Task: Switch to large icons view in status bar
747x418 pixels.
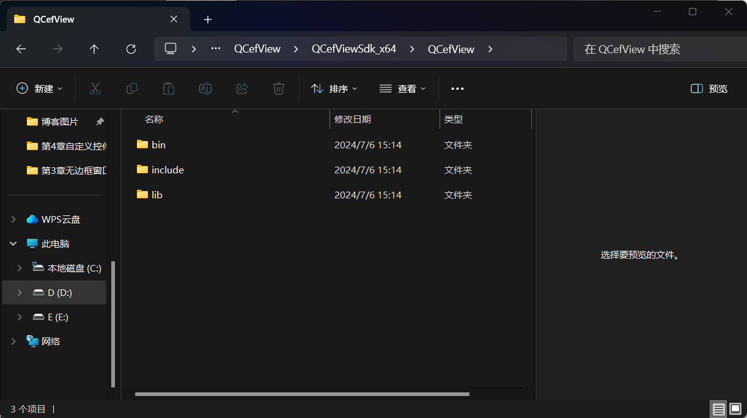Action: 735,409
